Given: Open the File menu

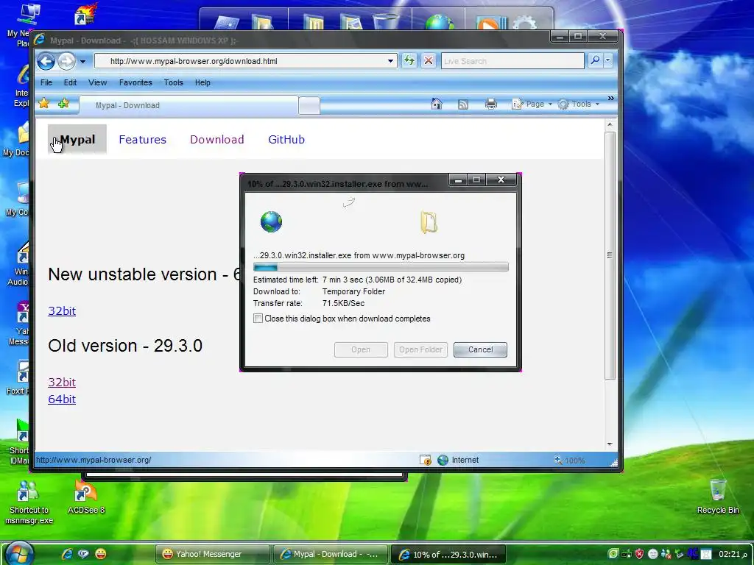Looking at the screenshot, I should pos(46,82).
